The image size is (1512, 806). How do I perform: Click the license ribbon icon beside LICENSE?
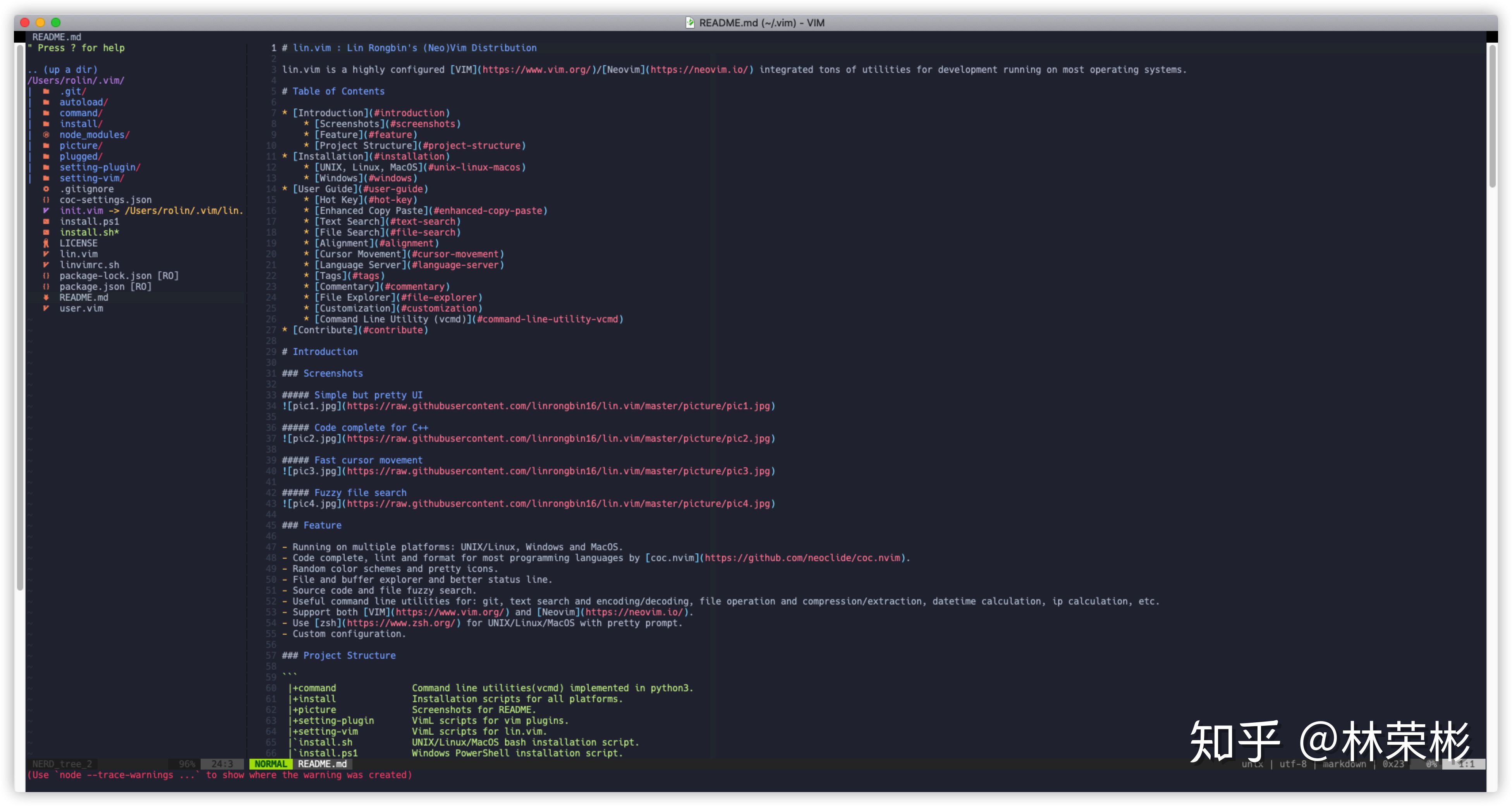46,243
